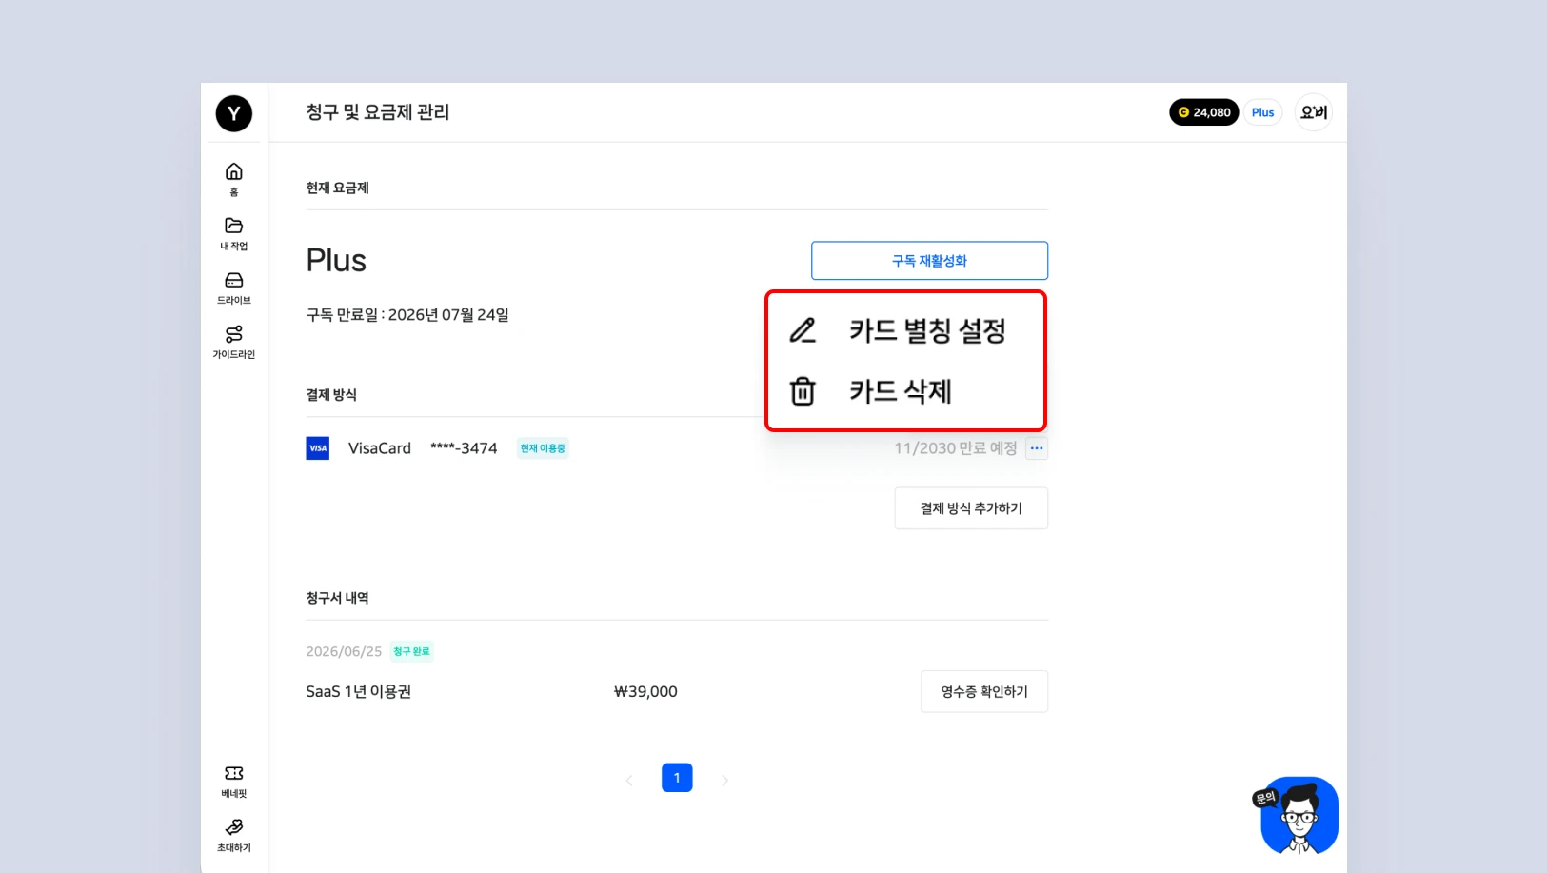Open 베네핏 ticket icon in sidebar
This screenshot has height=873, width=1547.
click(233, 781)
